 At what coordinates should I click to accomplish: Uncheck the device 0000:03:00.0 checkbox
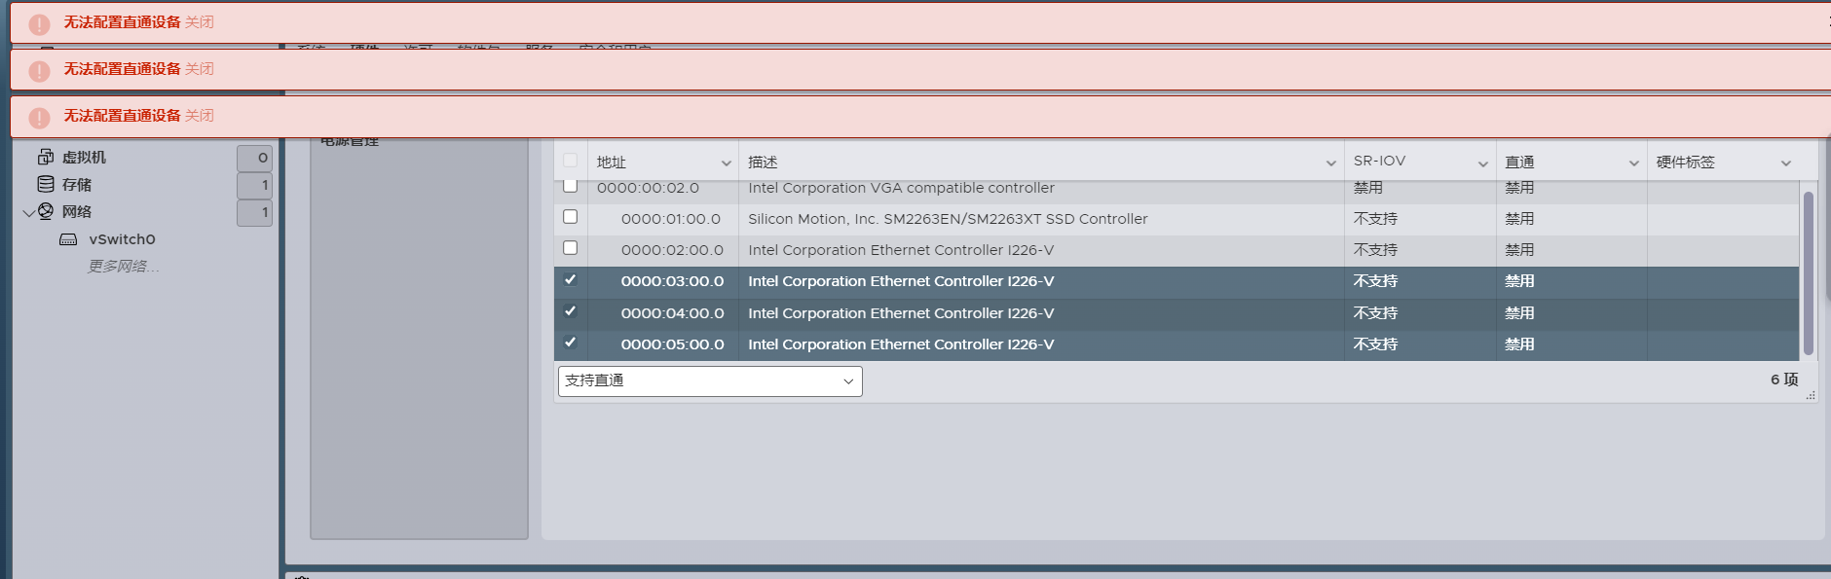pos(571,280)
